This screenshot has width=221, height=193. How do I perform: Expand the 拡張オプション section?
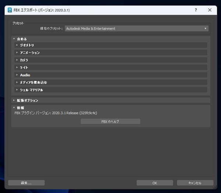tap(110, 101)
